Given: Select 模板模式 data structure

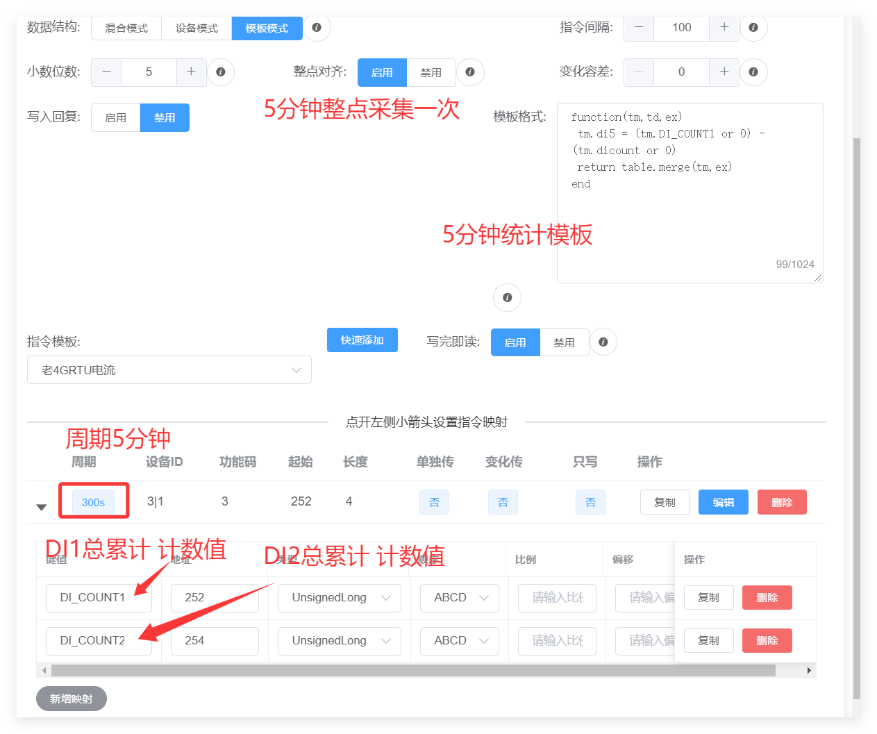Looking at the screenshot, I should (x=267, y=28).
